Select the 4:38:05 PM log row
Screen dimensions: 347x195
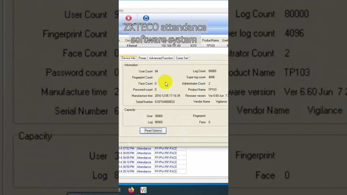[152, 158]
